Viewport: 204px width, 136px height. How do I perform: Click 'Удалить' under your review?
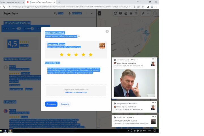(29, 89)
